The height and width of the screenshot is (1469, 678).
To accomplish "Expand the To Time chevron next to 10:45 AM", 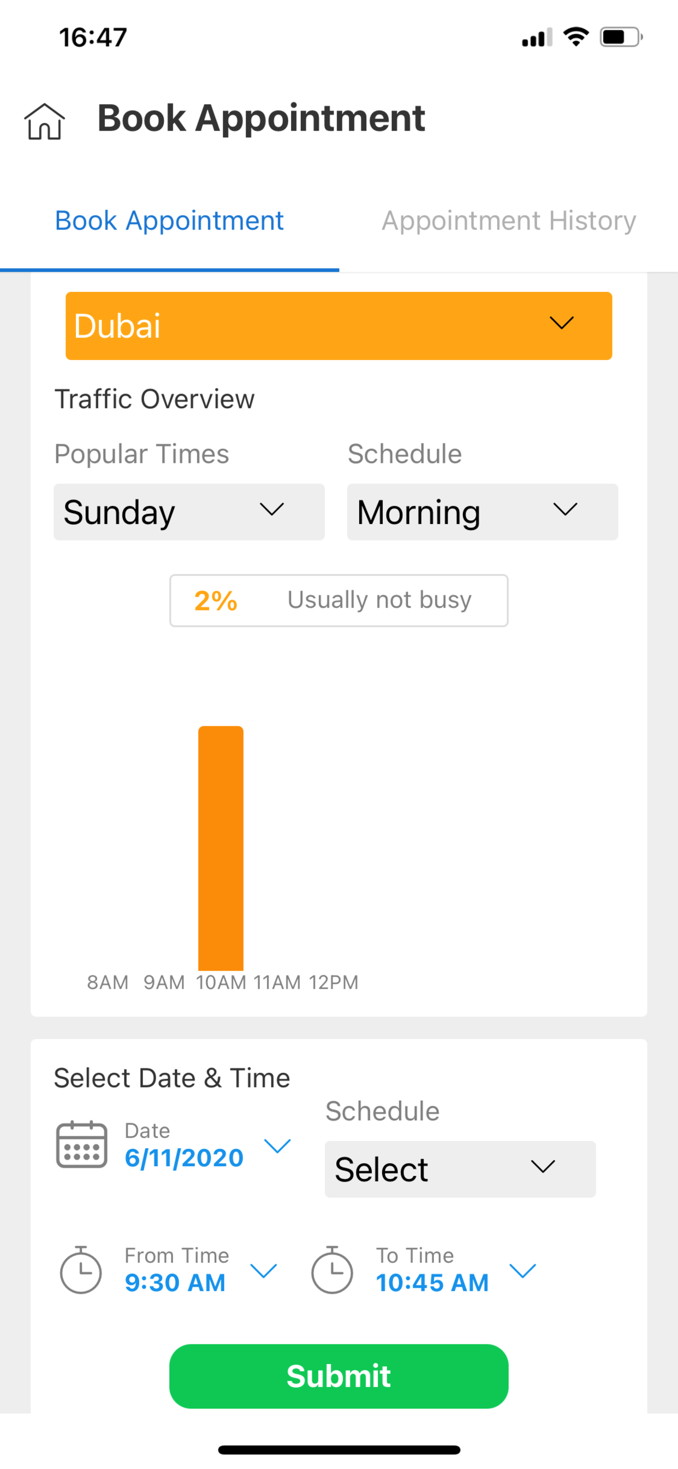I will 523,1271.
